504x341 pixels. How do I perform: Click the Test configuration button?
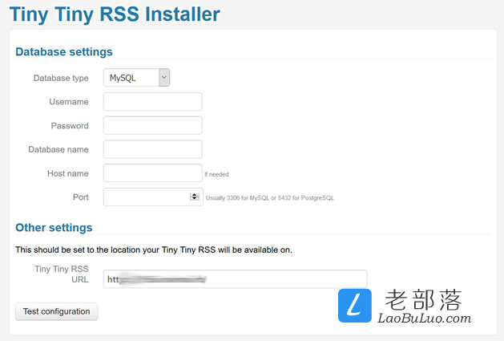pyautogui.click(x=57, y=311)
